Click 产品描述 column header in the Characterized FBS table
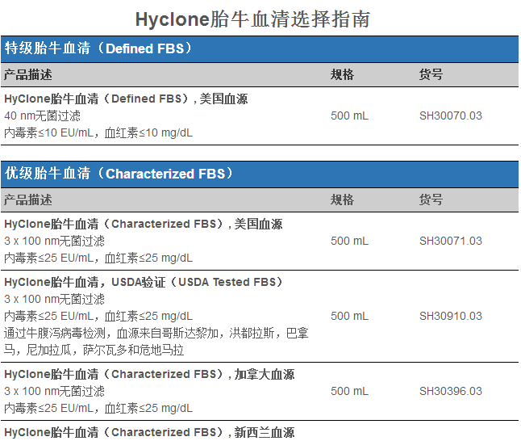Screen dimensions: 521x441 point(28,199)
